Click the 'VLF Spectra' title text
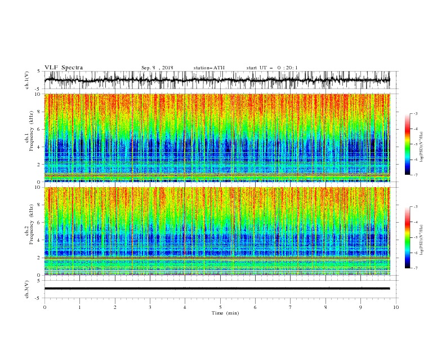The image size is (446, 345). [x=64, y=68]
